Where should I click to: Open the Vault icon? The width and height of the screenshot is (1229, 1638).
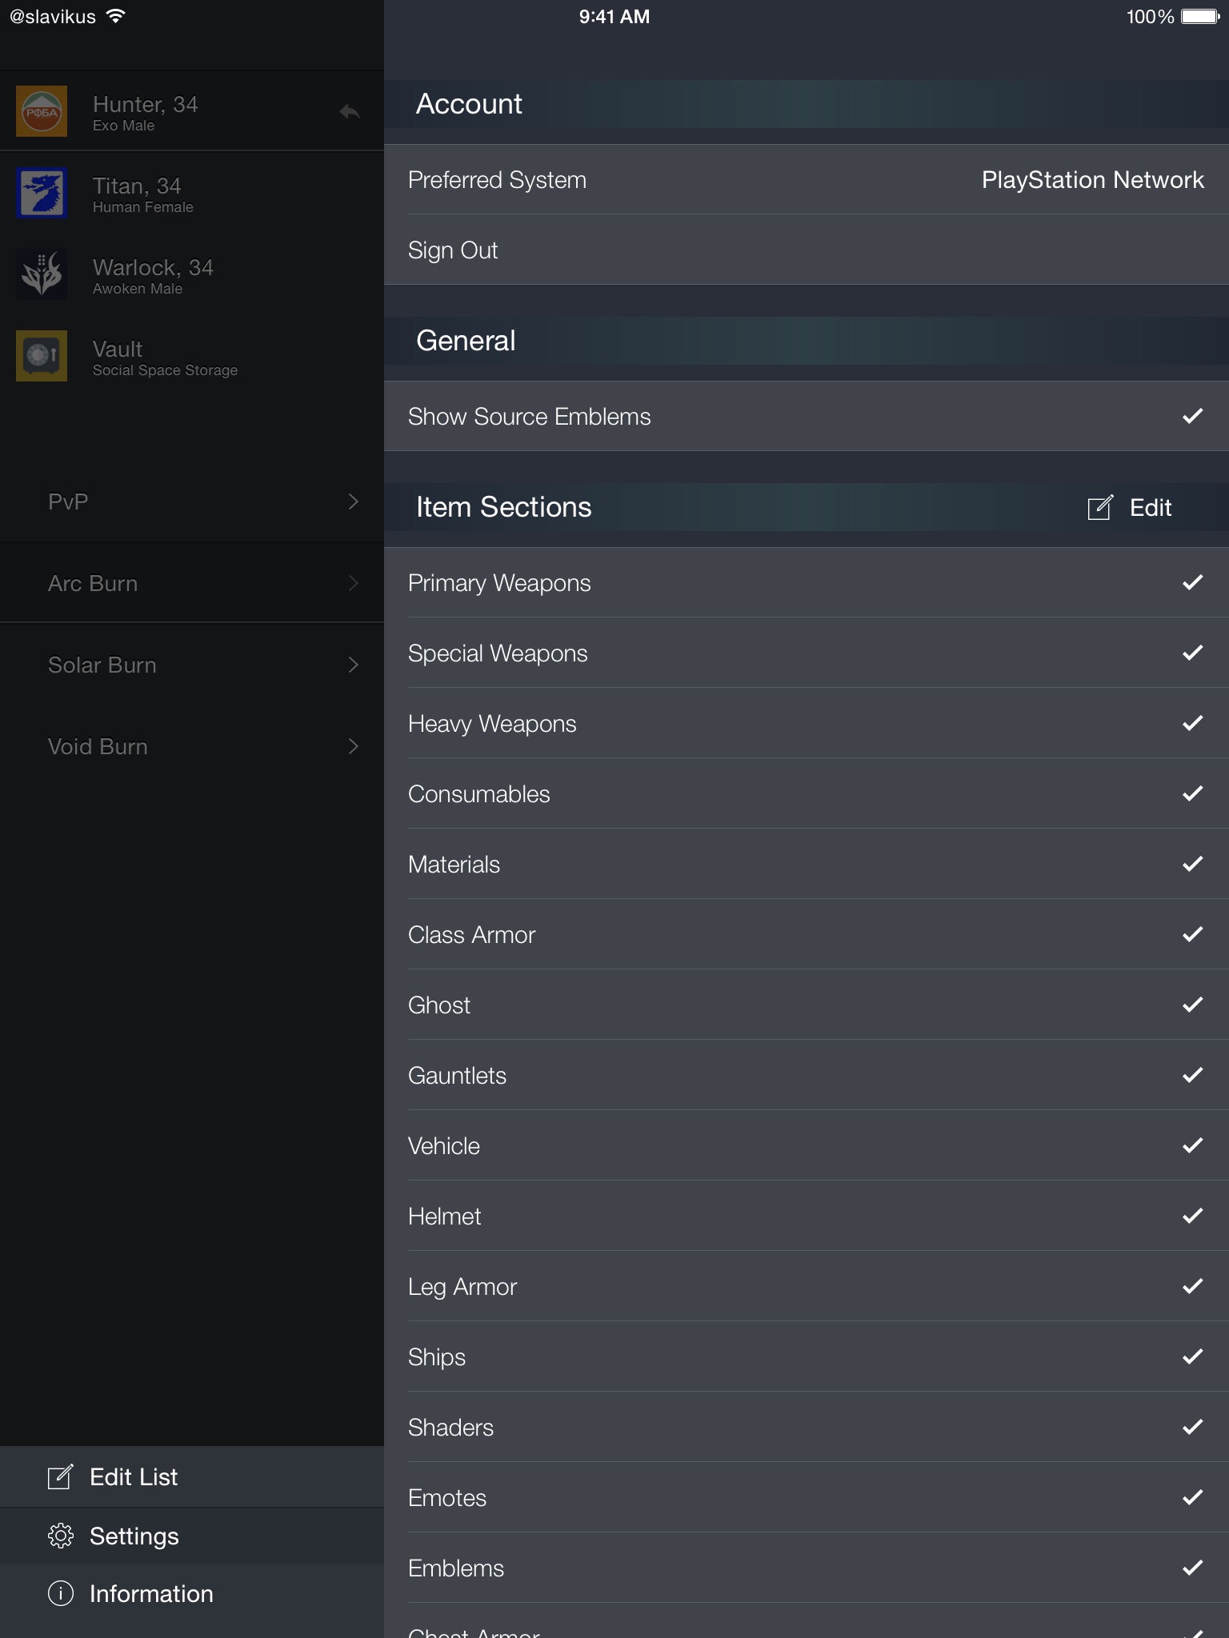[x=42, y=356]
